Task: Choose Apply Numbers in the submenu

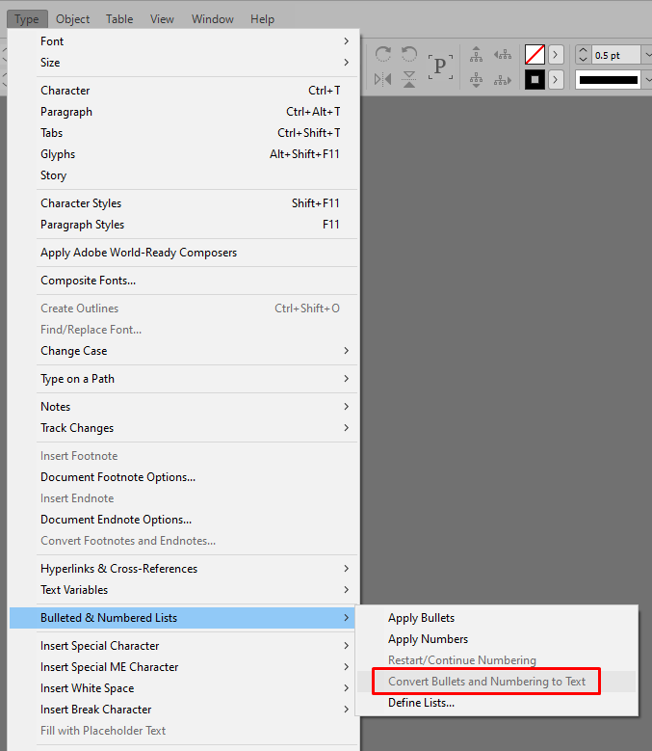Action: click(x=497, y=639)
